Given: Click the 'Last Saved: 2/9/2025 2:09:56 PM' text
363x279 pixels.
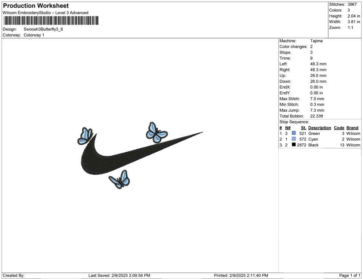Looking at the screenshot, I should pyautogui.click(x=119, y=276).
